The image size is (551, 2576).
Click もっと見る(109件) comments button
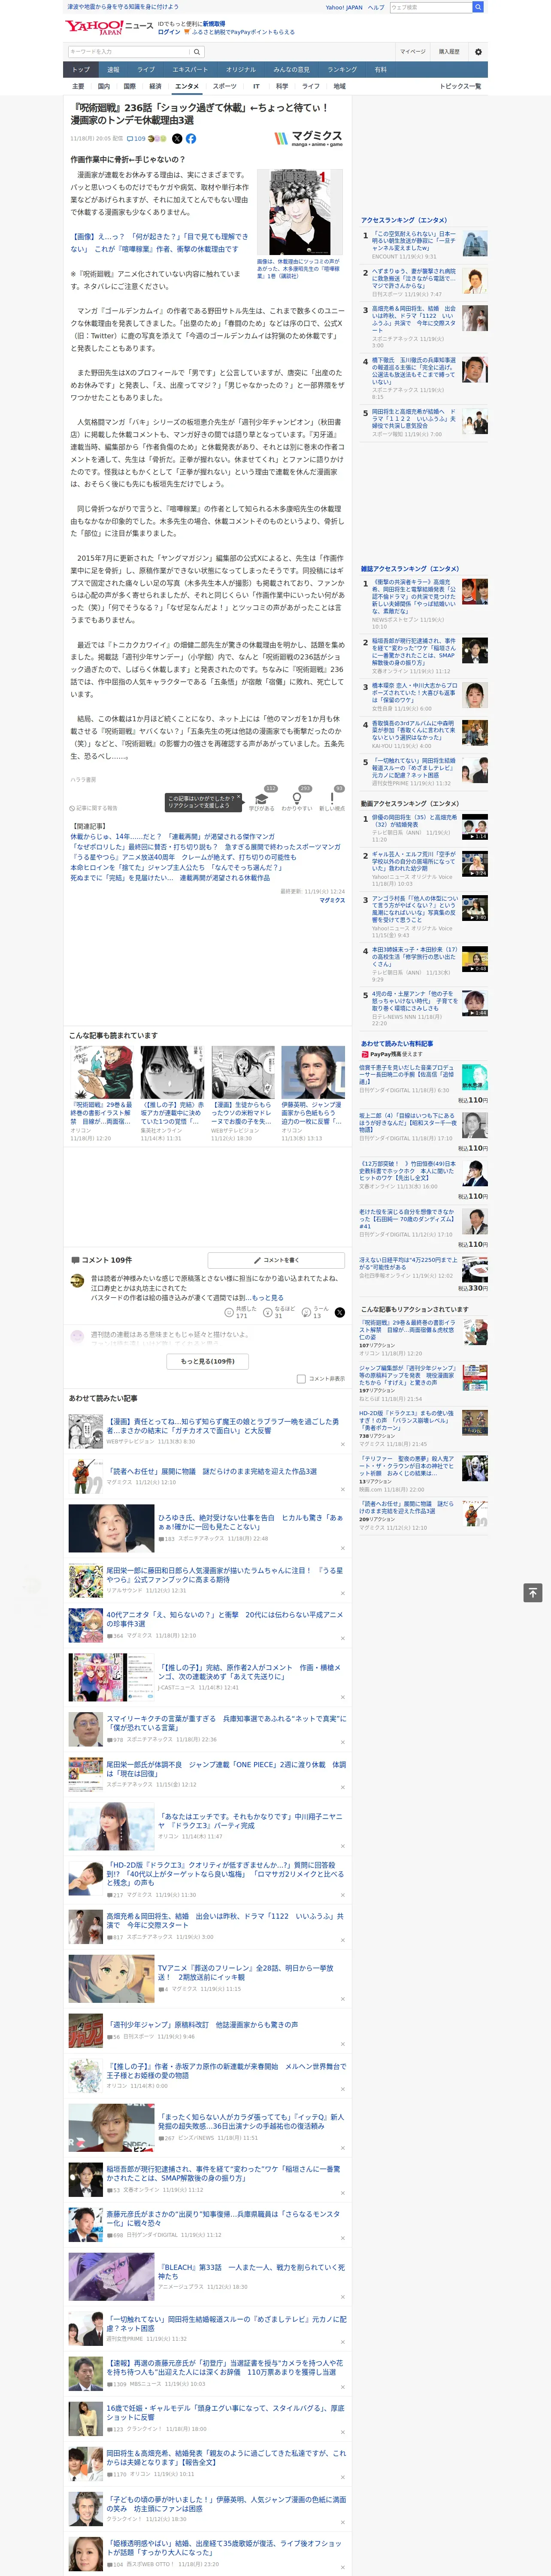click(x=208, y=1361)
